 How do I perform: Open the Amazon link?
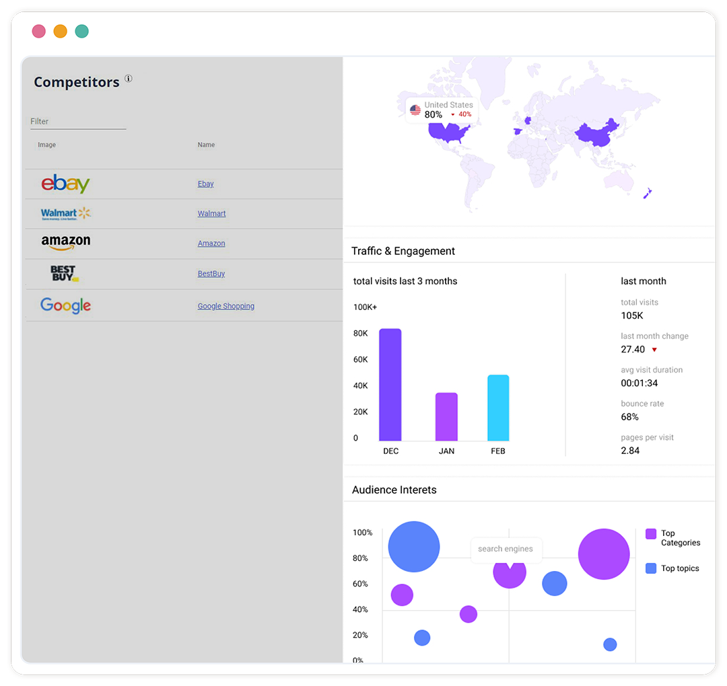pyautogui.click(x=211, y=243)
